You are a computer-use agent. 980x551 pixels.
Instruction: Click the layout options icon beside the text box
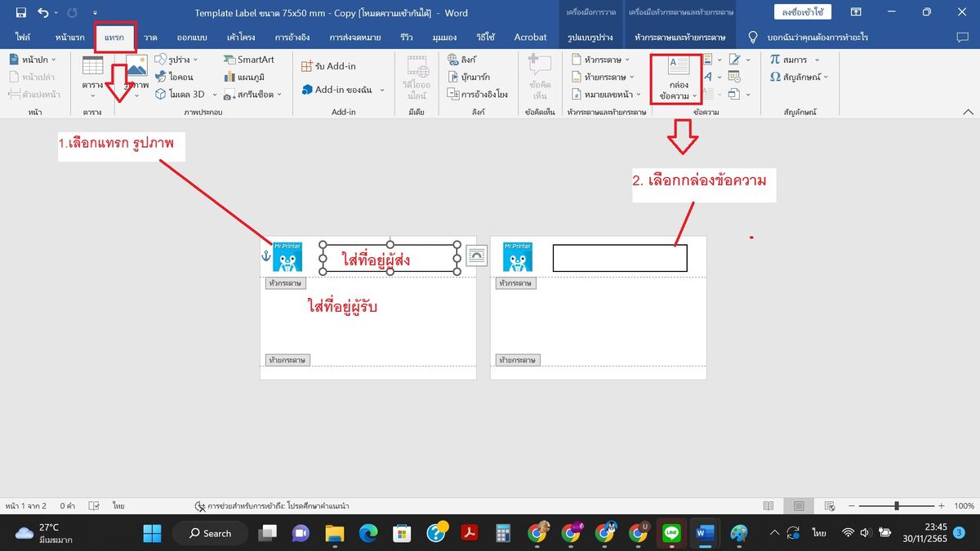[x=477, y=256]
